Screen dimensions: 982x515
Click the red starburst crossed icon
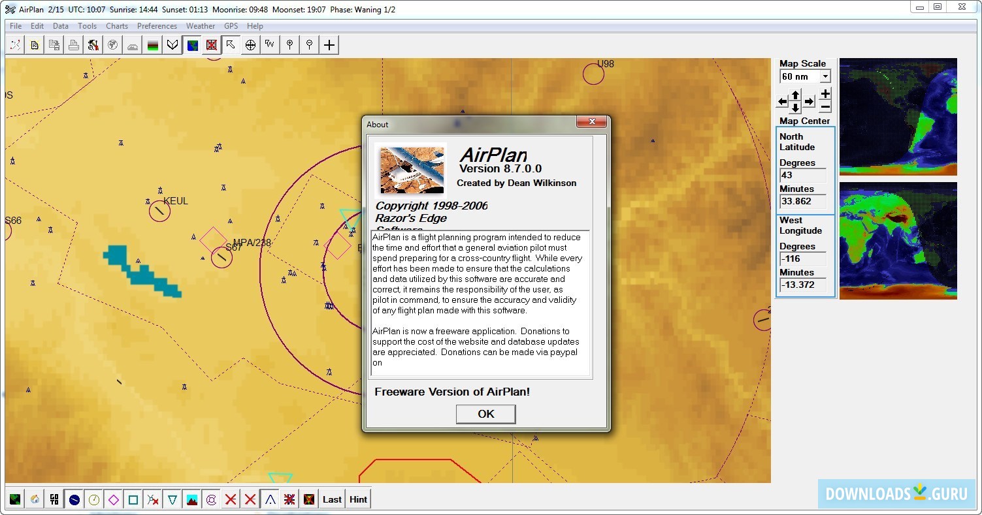pos(289,499)
